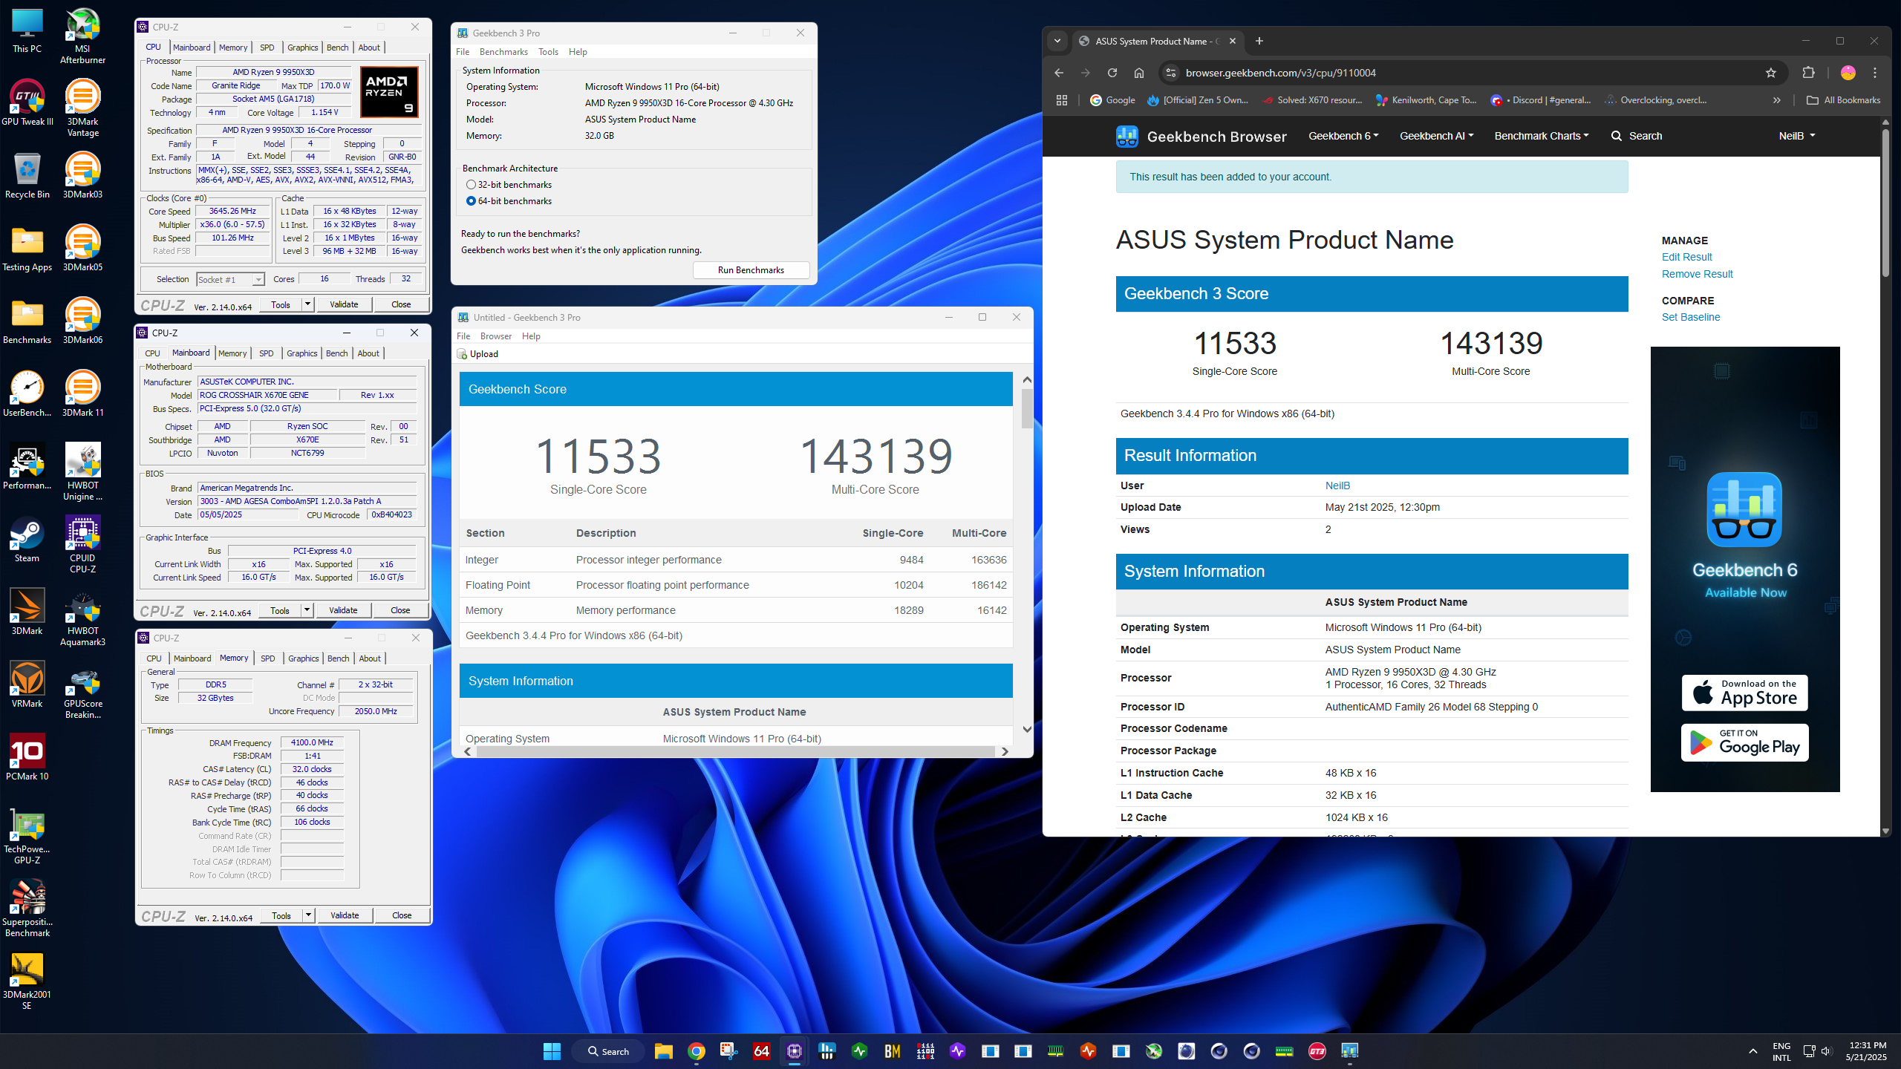Image resolution: width=1901 pixels, height=1069 pixels.
Task: Click Edit Result link
Action: pyautogui.click(x=1686, y=257)
